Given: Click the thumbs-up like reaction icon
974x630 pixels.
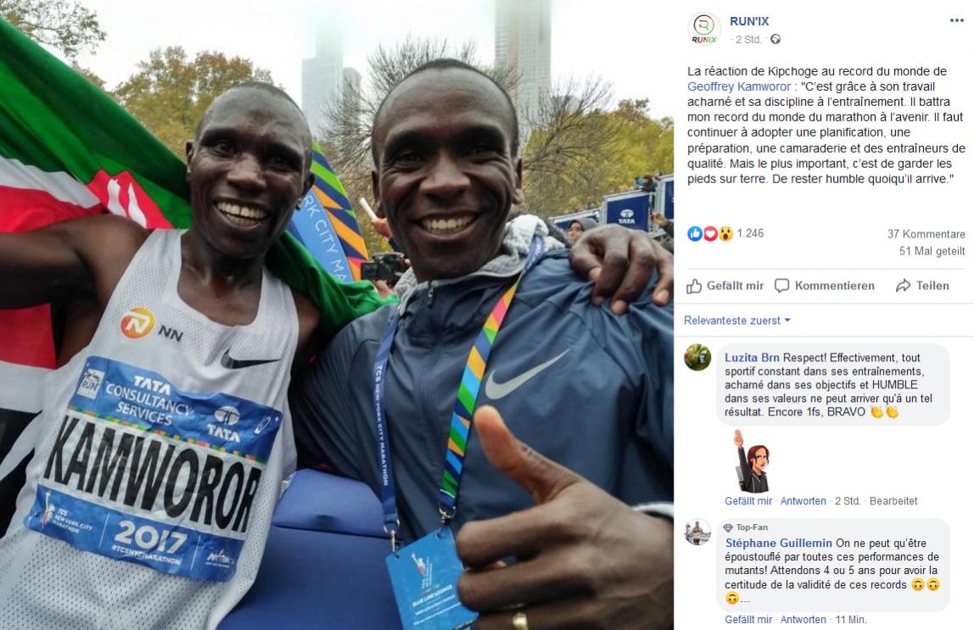Looking at the screenshot, I should coord(695,233).
